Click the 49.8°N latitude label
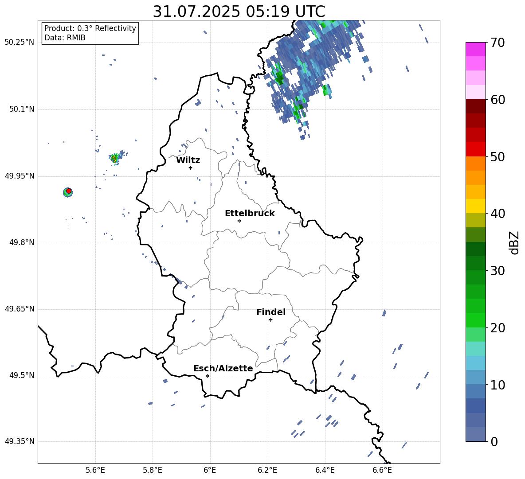Image resolution: width=525 pixels, height=479 pixels. coord(22,242)
